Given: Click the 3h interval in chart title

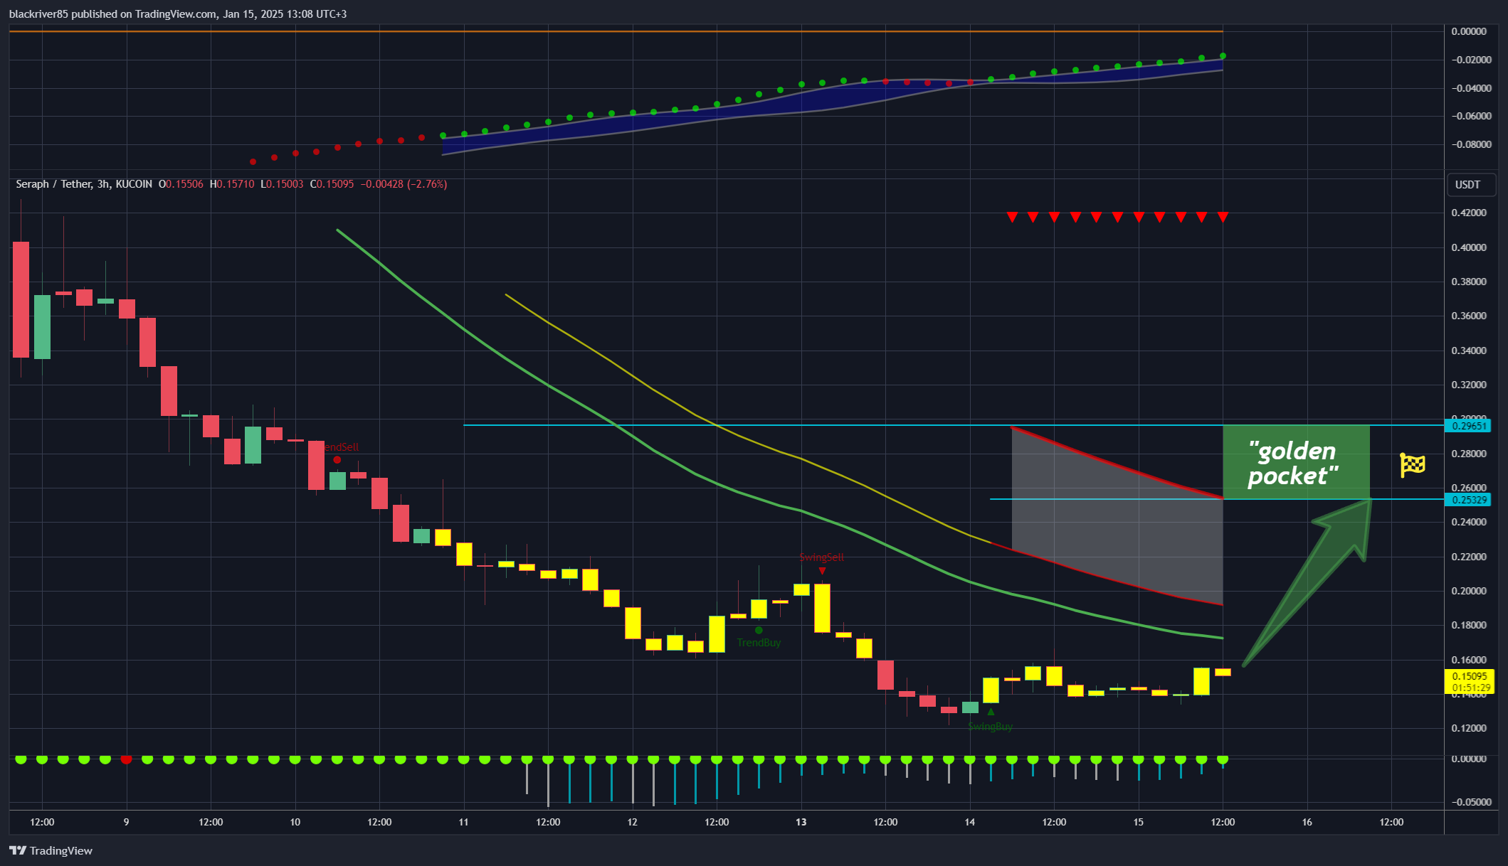Looking at the screenshot, I should point(103,184).
